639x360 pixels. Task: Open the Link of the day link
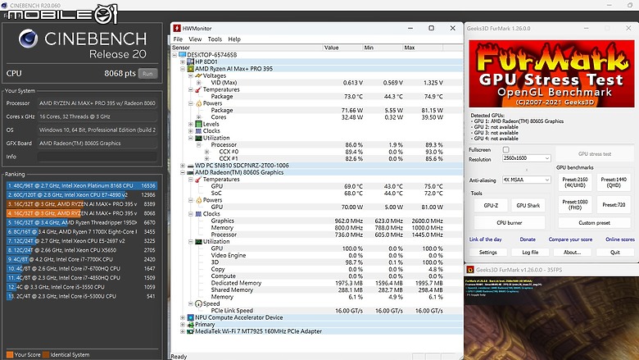485,239
